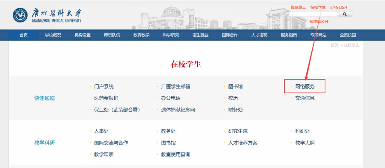Click the search magnifier icon button
The width and height of the screenshot is (385, 168).
tap(345, 14)
